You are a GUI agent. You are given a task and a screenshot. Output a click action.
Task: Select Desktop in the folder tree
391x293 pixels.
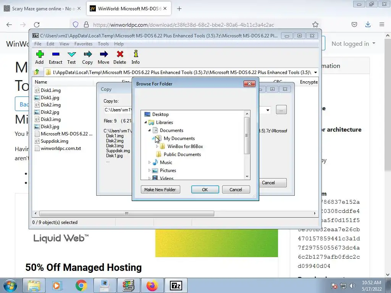coord(160,114)
